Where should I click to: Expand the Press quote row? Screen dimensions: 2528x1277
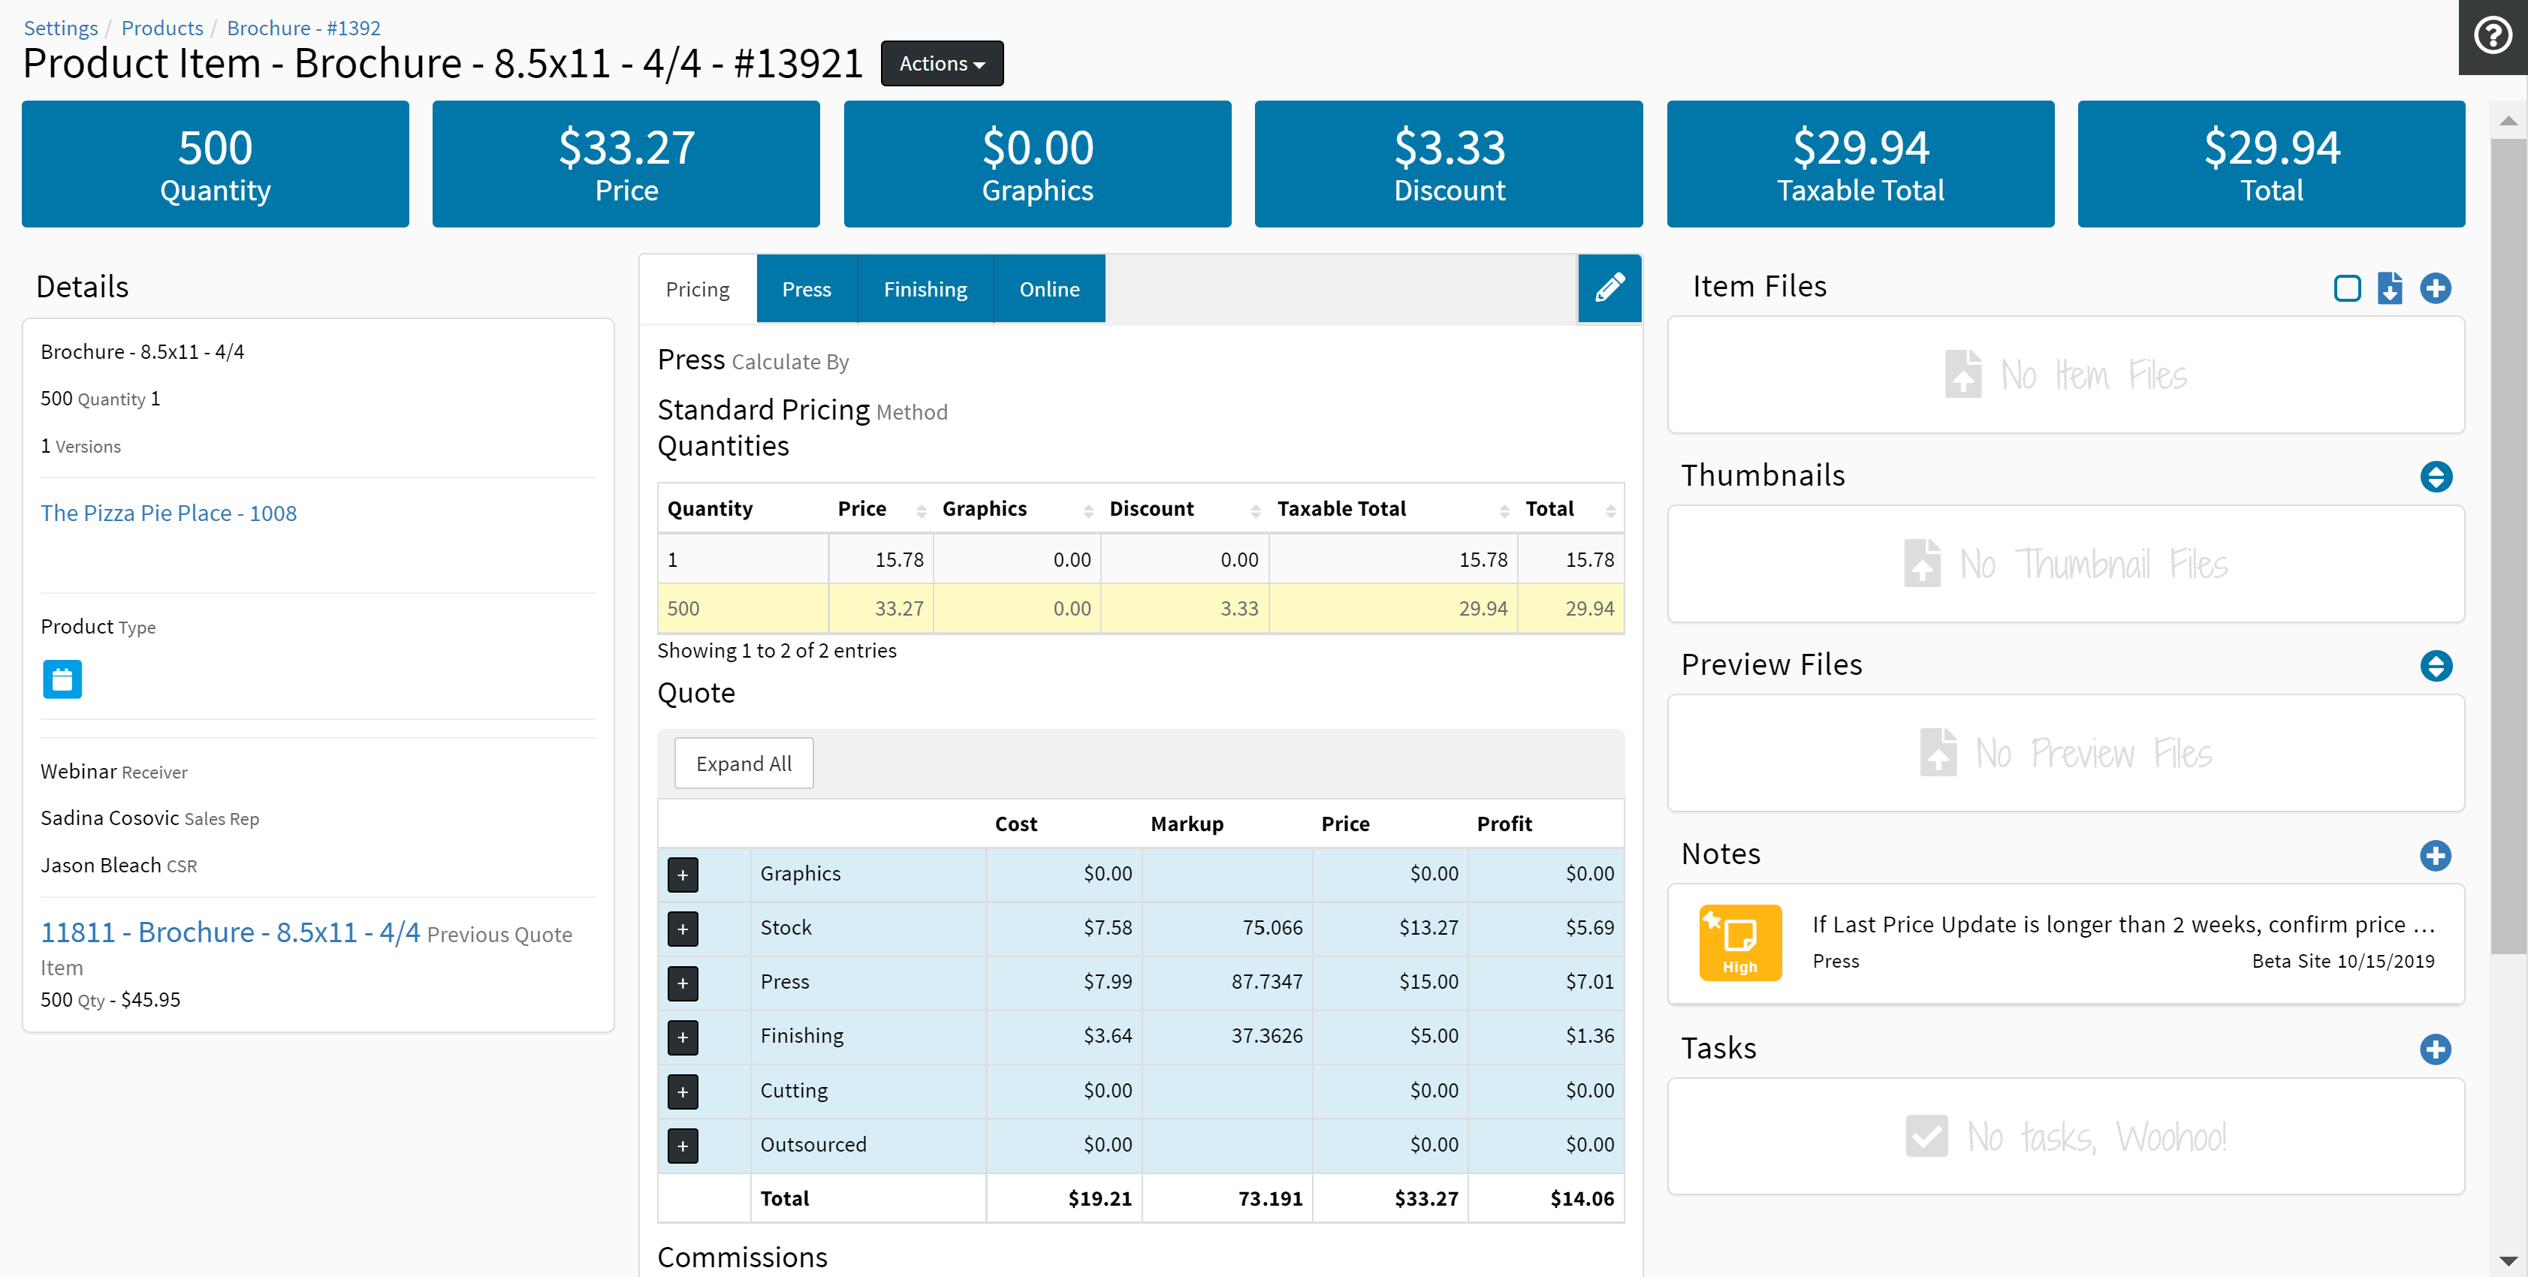point(682,982)
